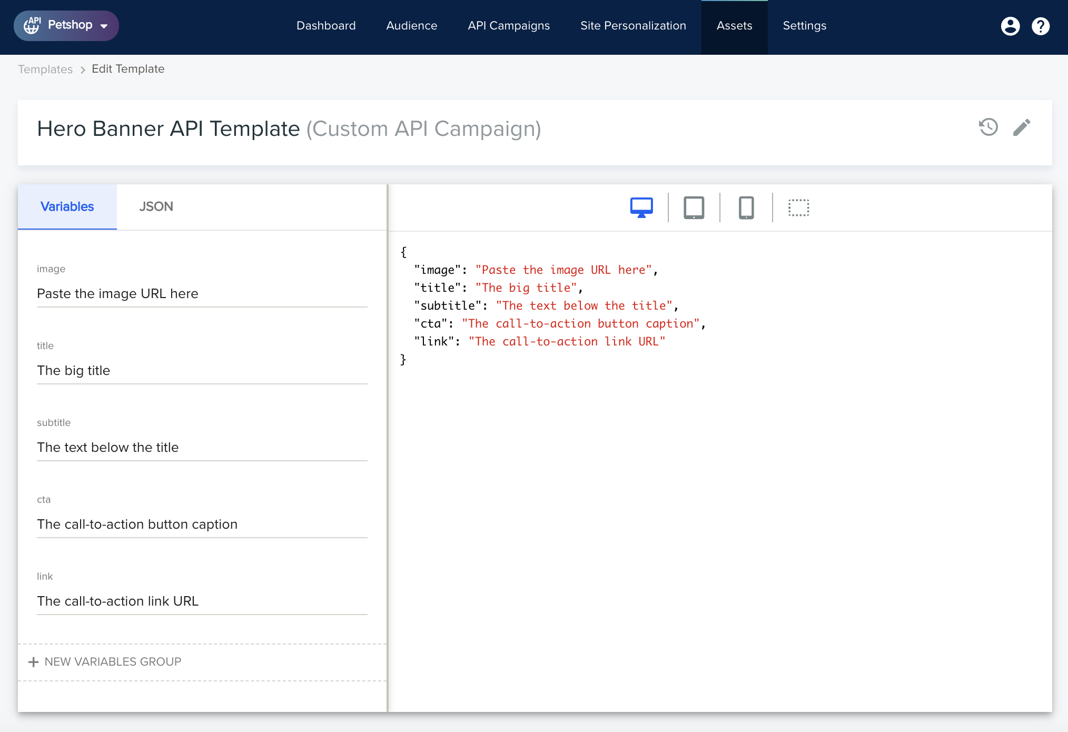Click the "link" line in the JSON preview
The height and width of the screenshot is (732, 1068).
pyautogui.click(x=540, y=342)
